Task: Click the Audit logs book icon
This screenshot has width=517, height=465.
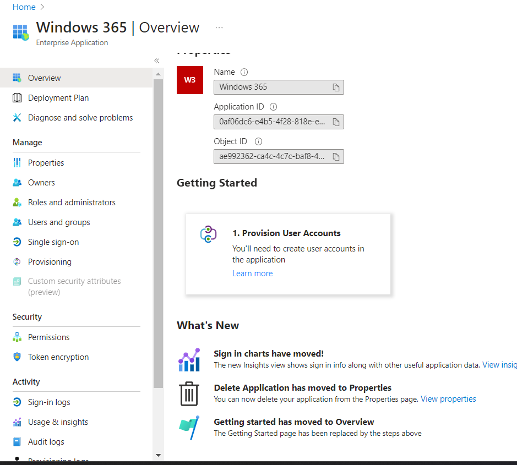Action: (17, 441)
